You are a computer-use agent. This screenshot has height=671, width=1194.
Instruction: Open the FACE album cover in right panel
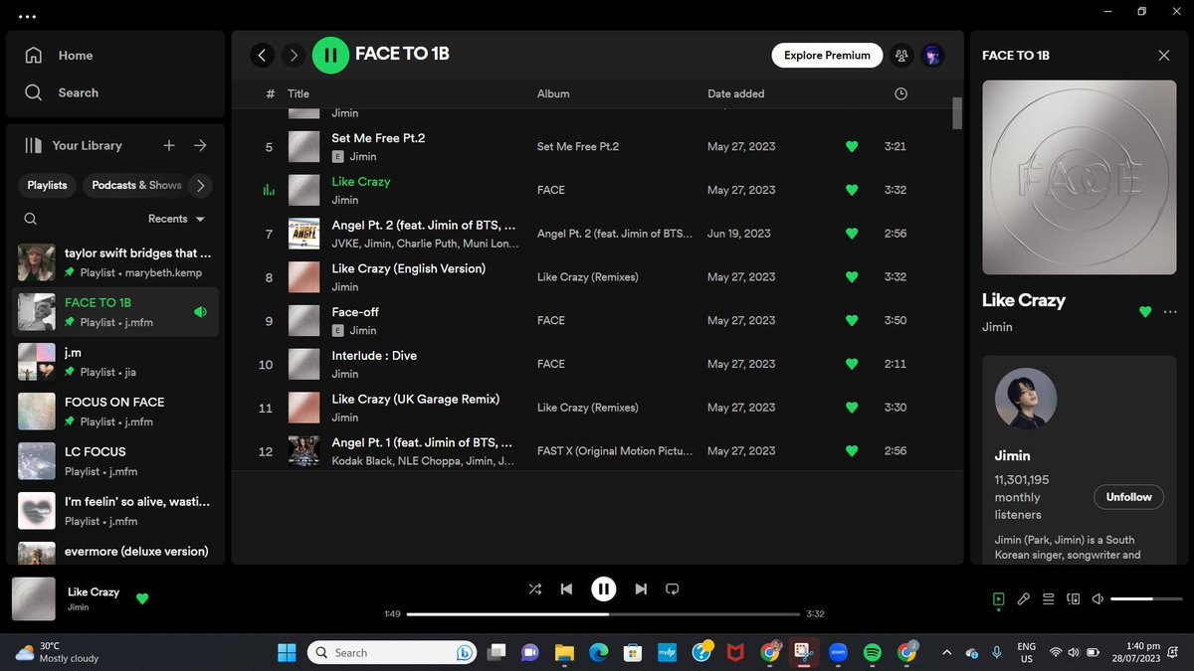click(x=1080, y=178)
